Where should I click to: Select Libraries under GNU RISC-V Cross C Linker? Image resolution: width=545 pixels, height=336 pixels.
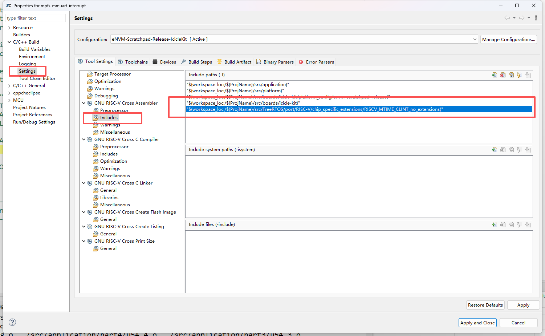109,198
